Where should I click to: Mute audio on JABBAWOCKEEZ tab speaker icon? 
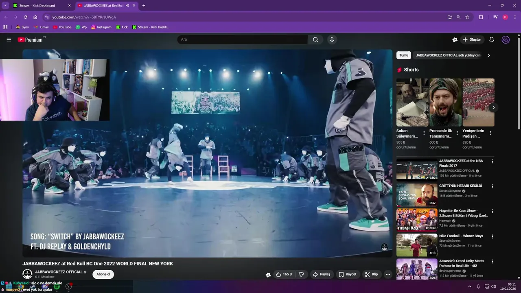(x=127, y=6)
